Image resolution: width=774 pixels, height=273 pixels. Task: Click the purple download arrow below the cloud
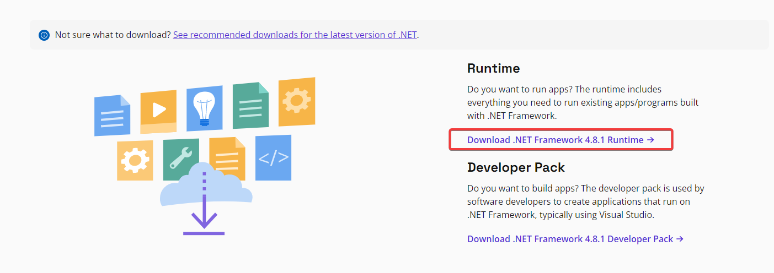(204, 220)
